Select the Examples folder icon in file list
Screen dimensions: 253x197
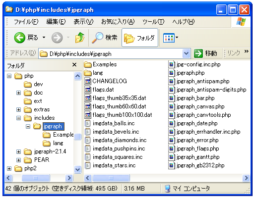(x=88, y=64)
